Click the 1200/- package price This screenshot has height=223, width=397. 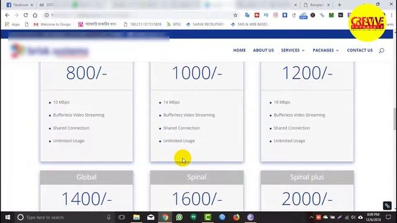click(307, 73)
